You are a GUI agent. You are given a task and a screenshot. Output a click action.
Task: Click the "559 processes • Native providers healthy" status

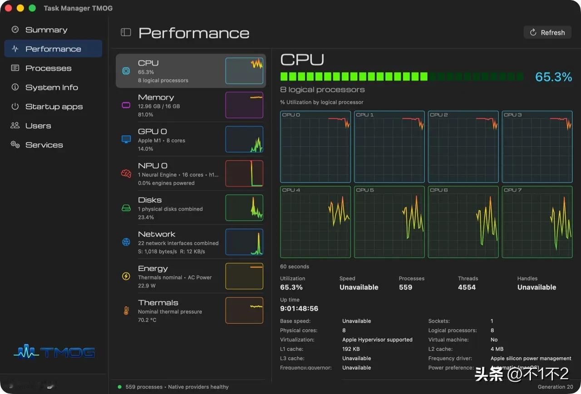[x=177, y=387]
